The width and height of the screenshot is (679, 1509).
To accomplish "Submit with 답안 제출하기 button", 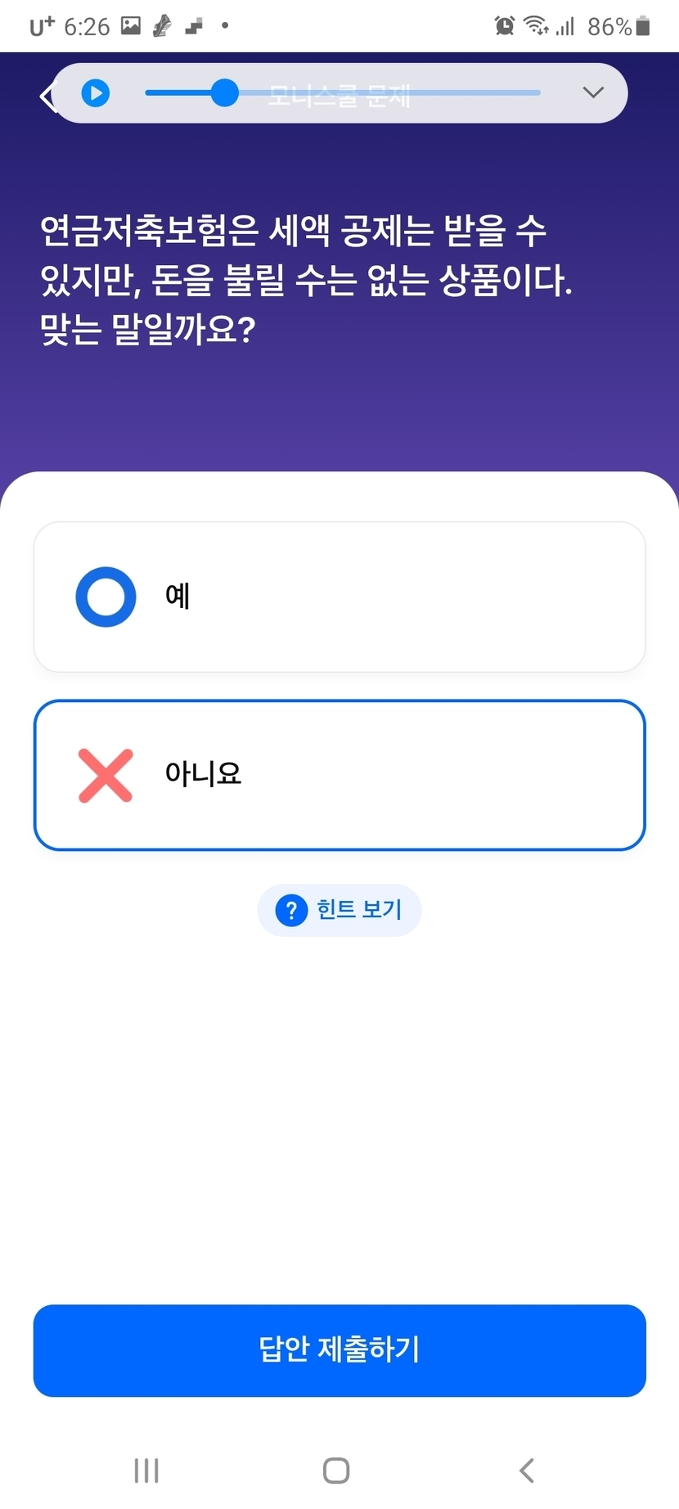I will click(339, 1350).
